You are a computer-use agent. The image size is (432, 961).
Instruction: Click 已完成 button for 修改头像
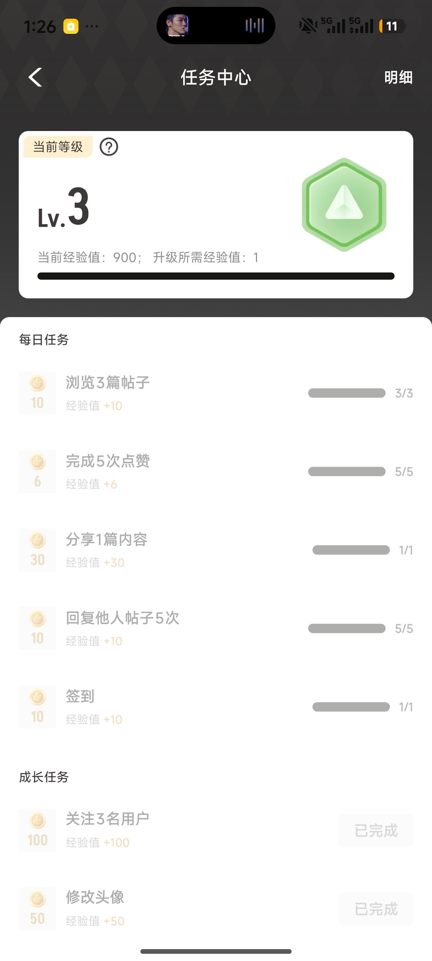376,909
